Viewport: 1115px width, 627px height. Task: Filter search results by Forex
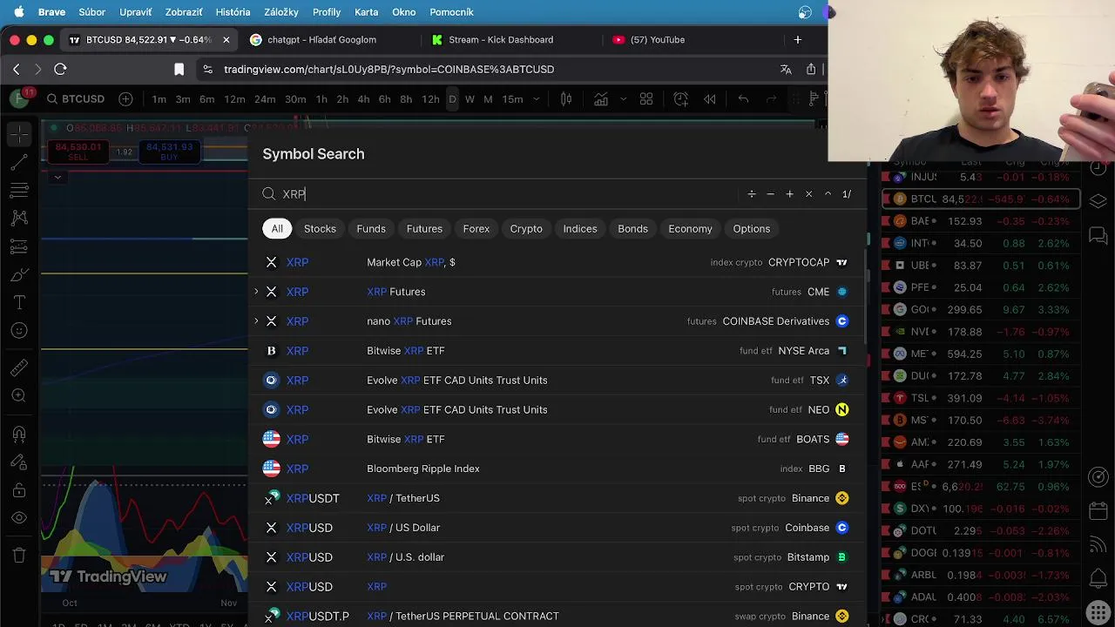pyautogui.click(x=476, y=229)
